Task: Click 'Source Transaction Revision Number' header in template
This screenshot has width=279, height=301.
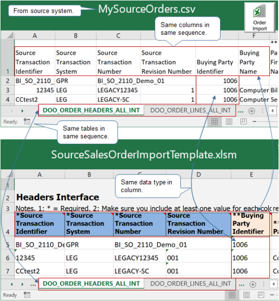Action: [x=198, y=224]
